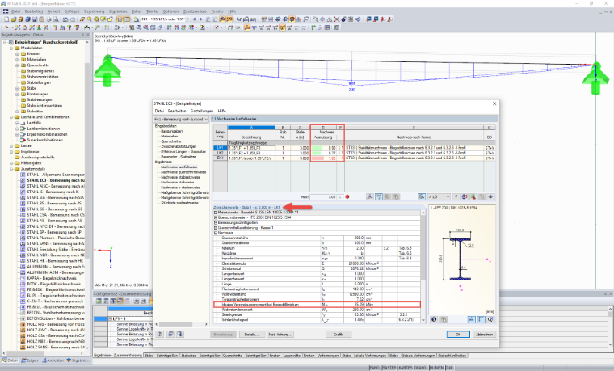The height and width of the screenshot is (371, 614).
Task: Click the Zwischenwerte table vertical scrollbar
Action: click(423, 266)
